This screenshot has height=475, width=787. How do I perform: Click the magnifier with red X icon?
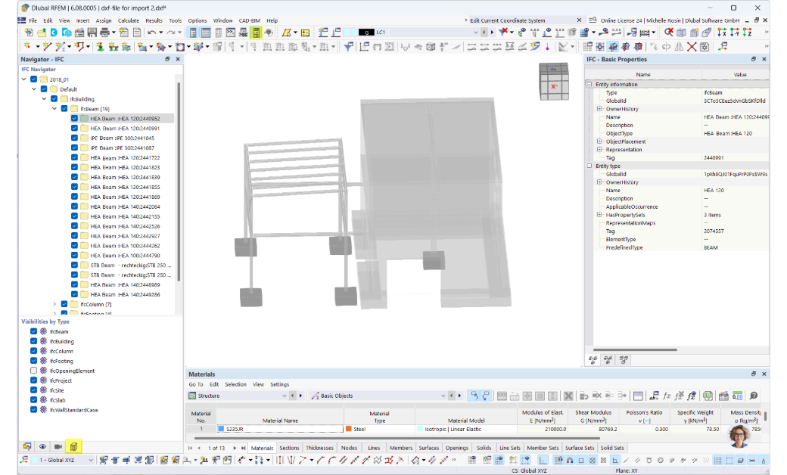(x=668, y=33)
